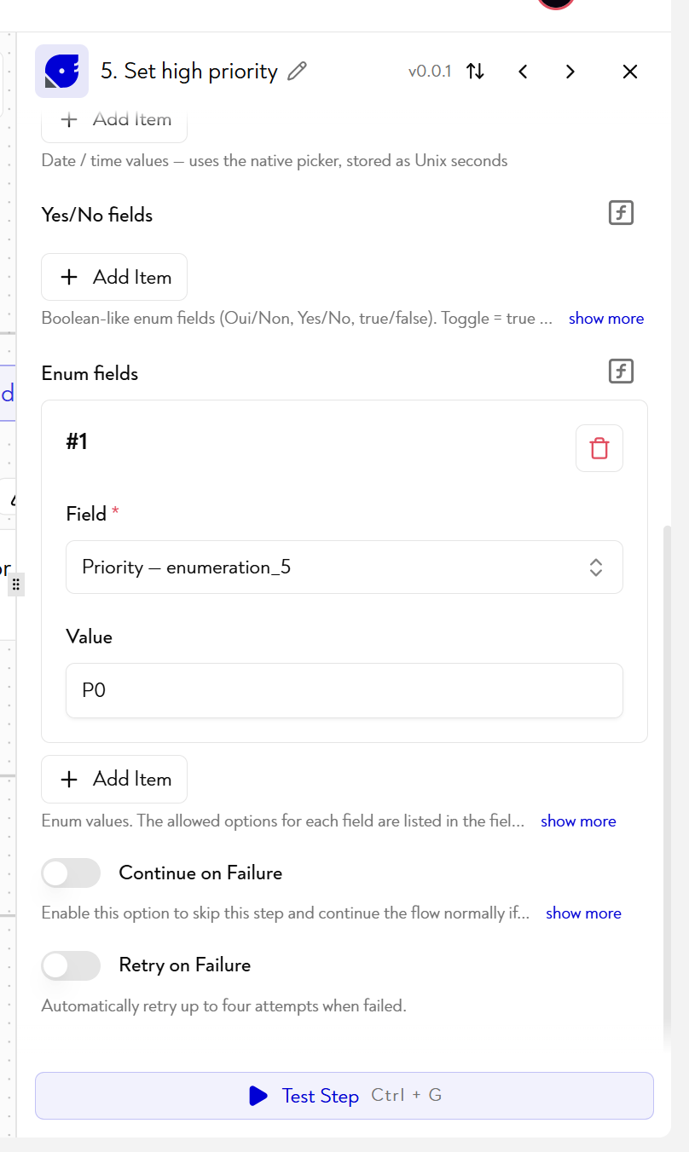Edit step name with pencil icon

click(297, 72)
